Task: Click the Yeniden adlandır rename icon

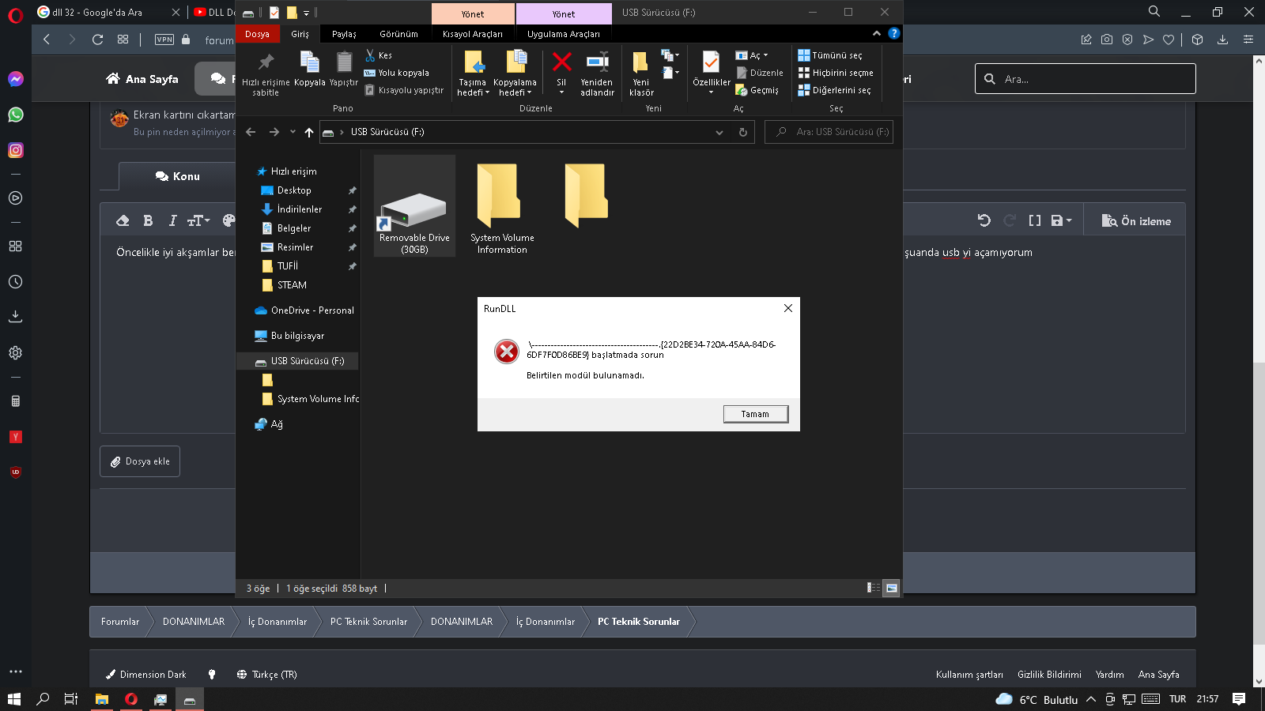Action: (x=597, y=63)
